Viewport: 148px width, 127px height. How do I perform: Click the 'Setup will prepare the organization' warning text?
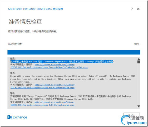tap(73, 79)
